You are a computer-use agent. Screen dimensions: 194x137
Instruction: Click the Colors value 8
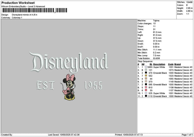click(x=187, y=5)
